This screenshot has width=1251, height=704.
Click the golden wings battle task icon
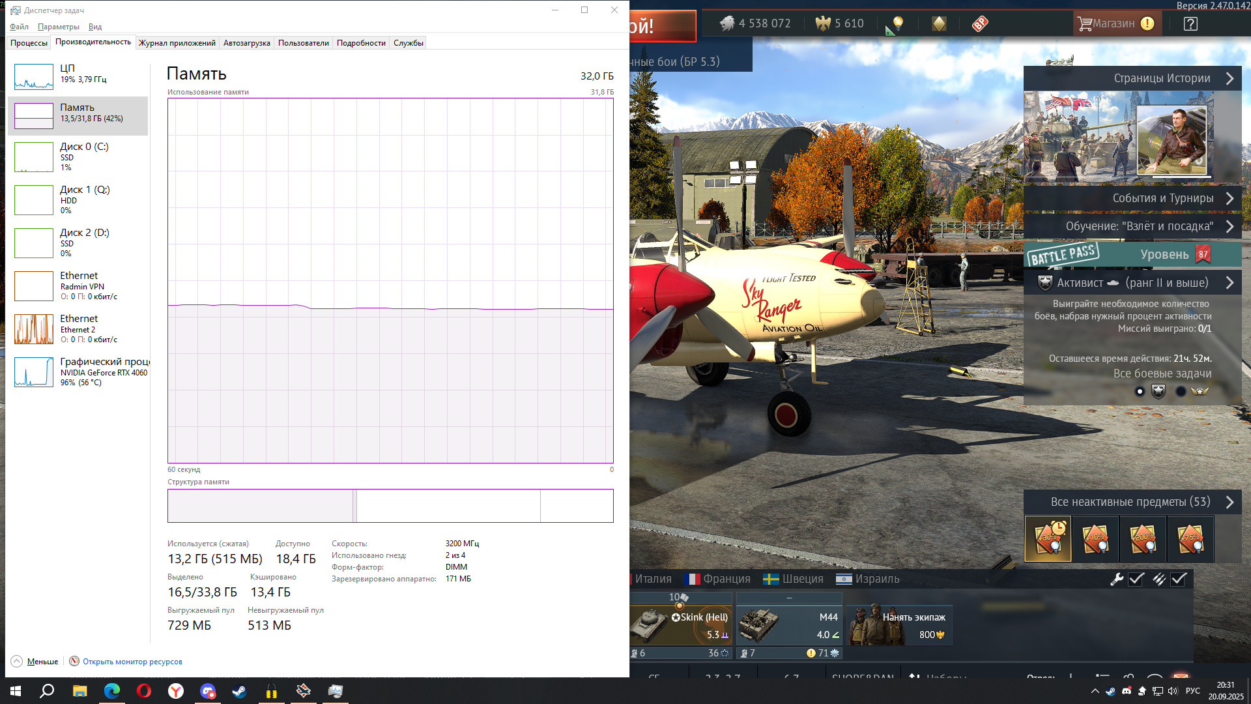[x=1200, y=391]
